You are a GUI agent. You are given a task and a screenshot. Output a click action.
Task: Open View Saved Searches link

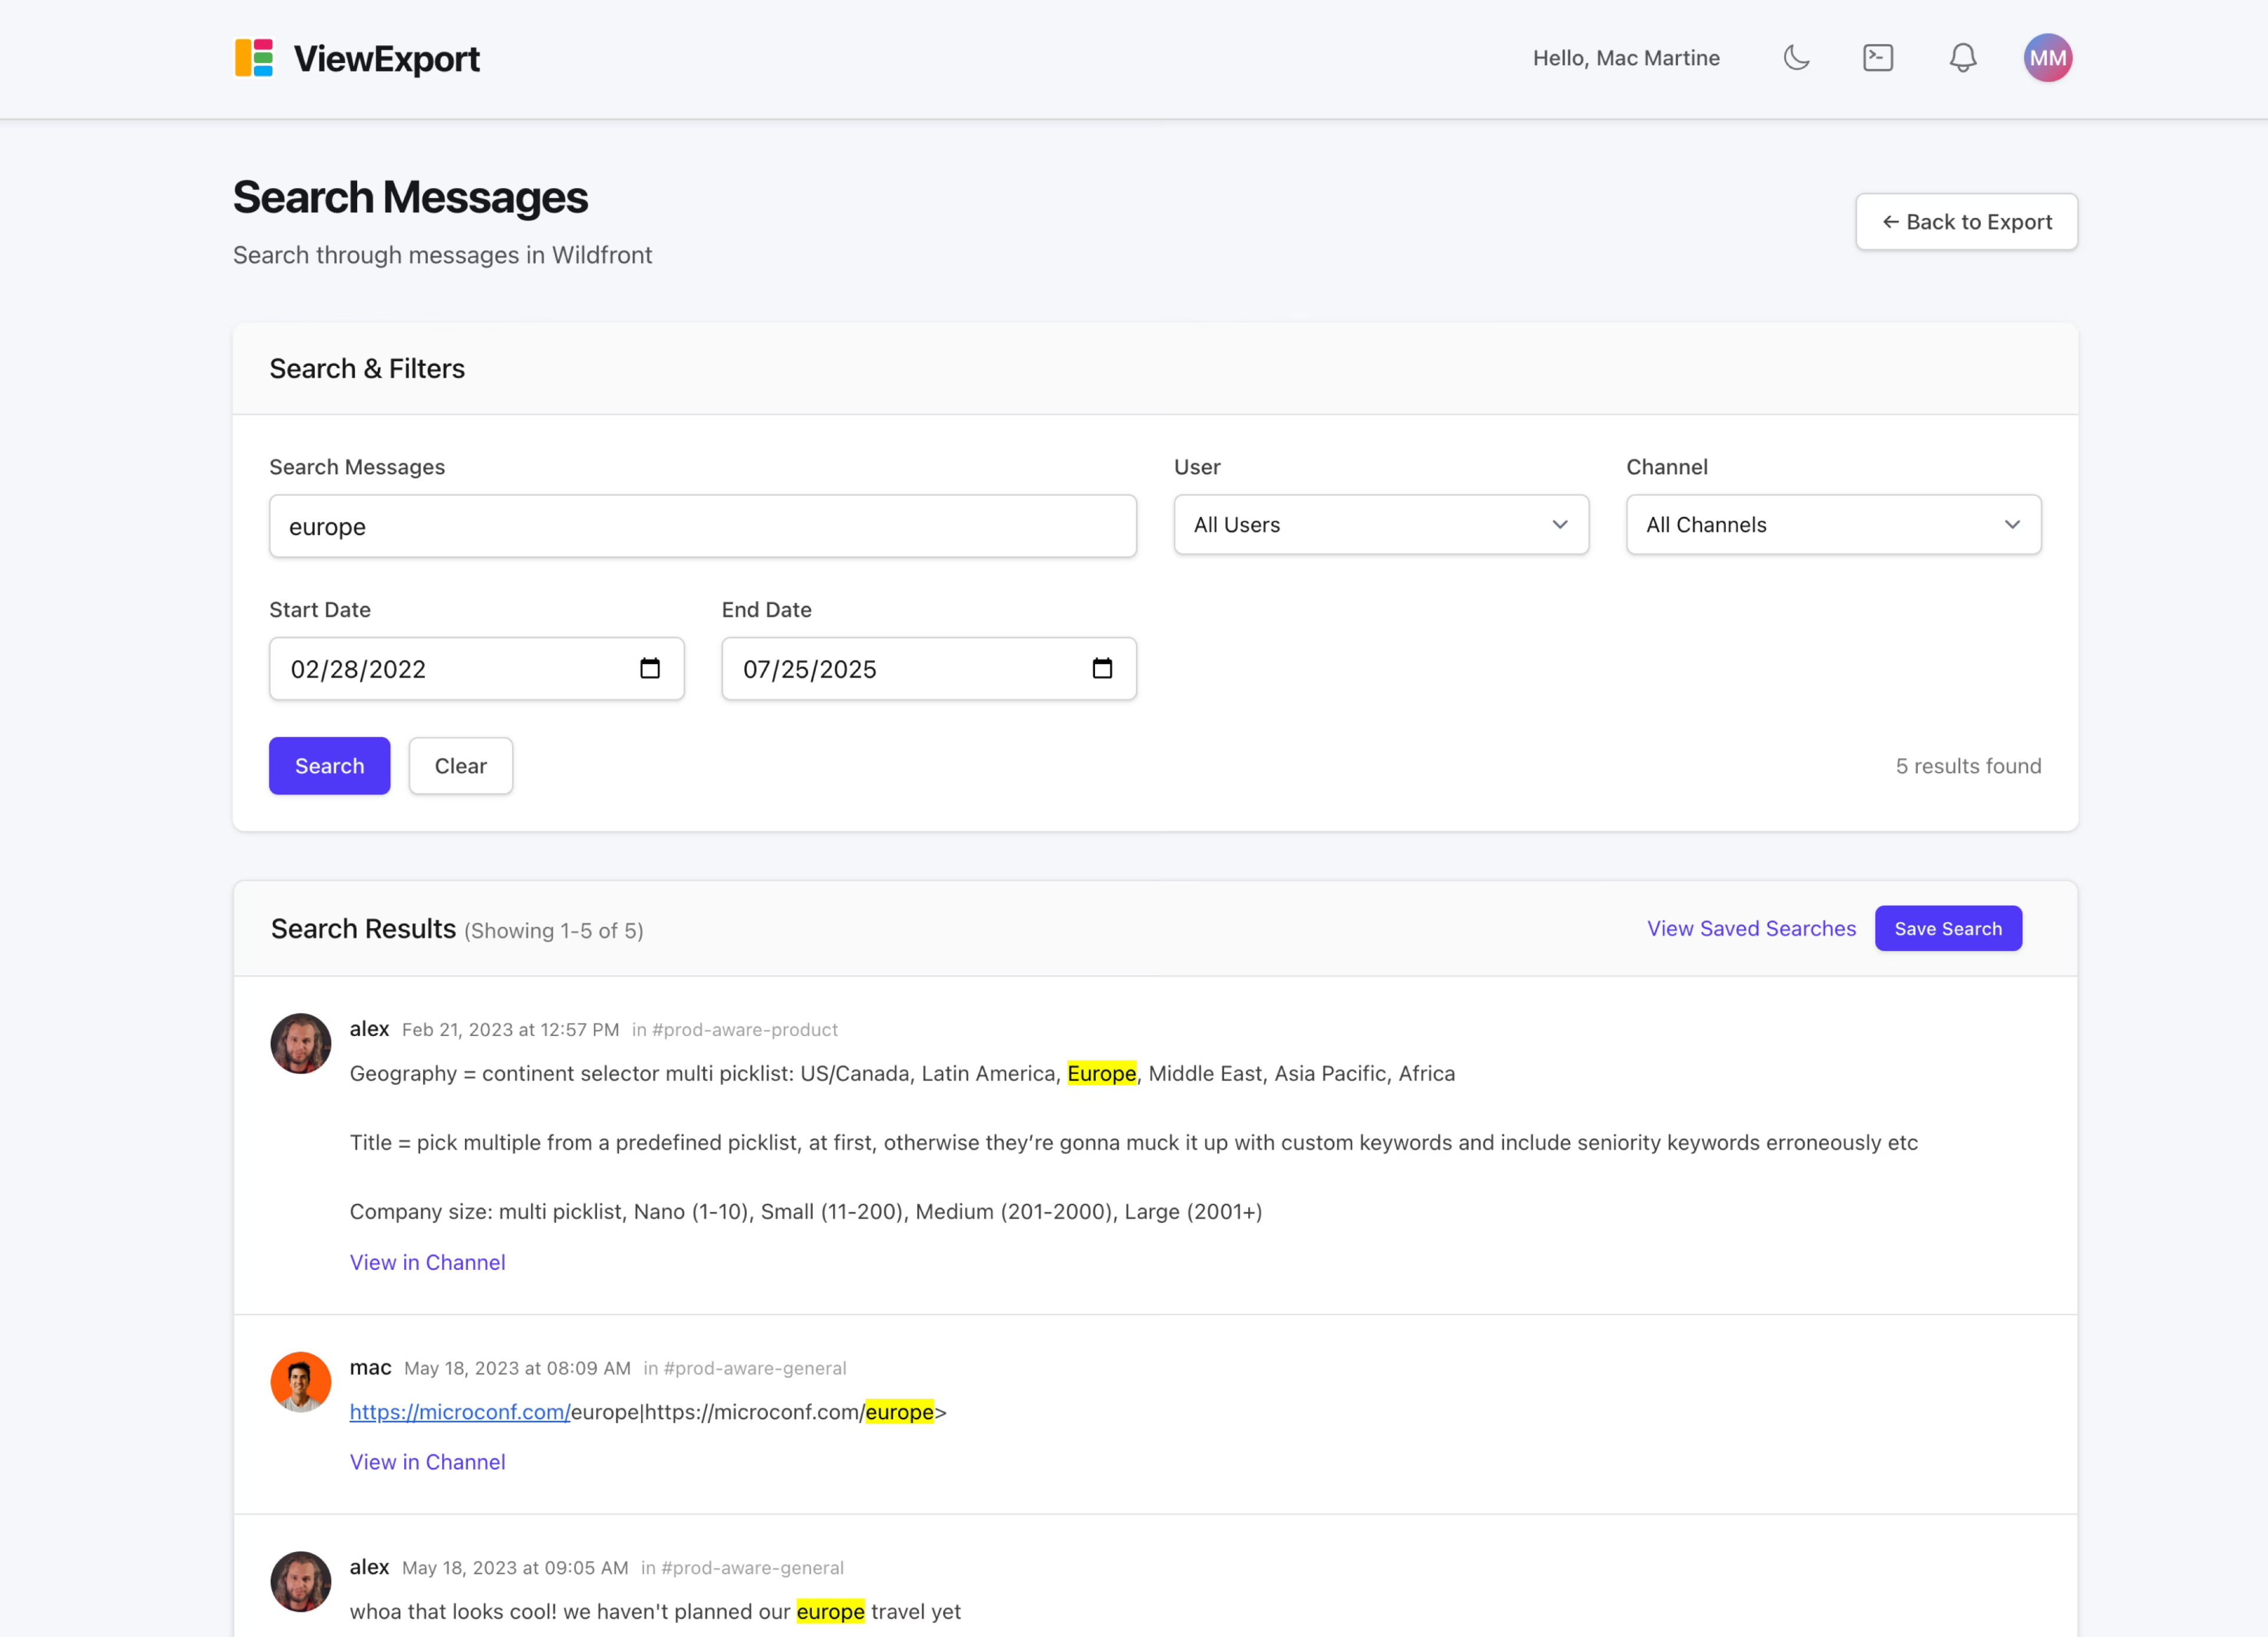tap(1750, 929)
